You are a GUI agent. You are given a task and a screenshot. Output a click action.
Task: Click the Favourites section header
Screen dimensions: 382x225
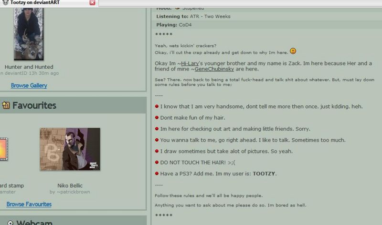coord(34,105)
